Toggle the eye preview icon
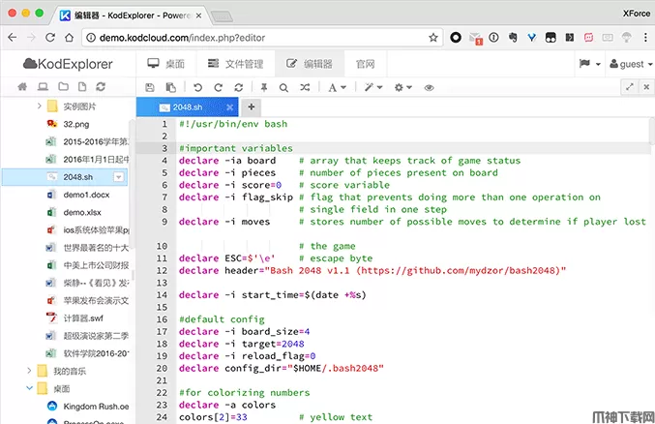Image resolution: width=655 pixels, height=424 pixels. click(429, 87)
